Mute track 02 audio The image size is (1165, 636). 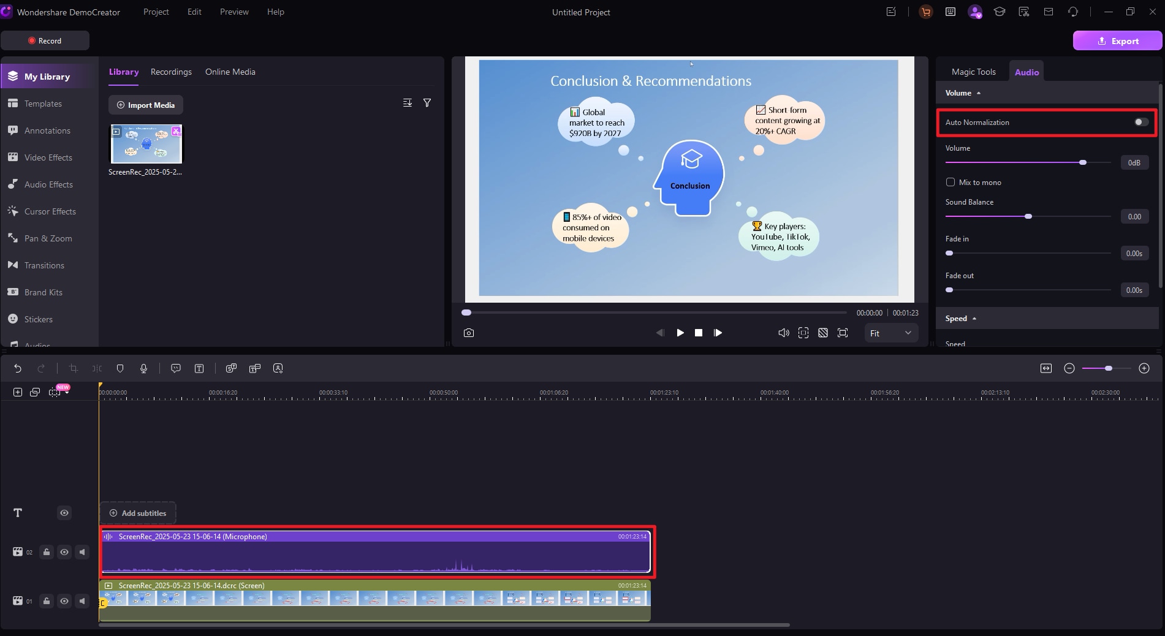tap(82, 552)
